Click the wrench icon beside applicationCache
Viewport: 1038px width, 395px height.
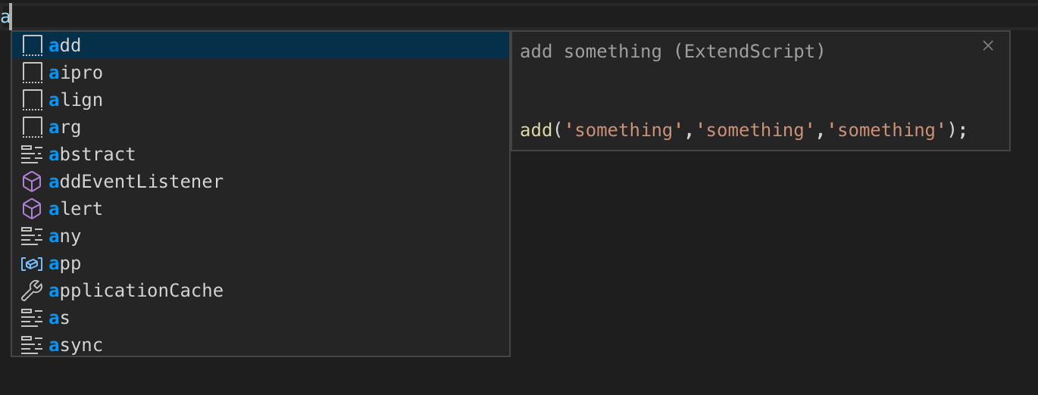click(32, 291)
